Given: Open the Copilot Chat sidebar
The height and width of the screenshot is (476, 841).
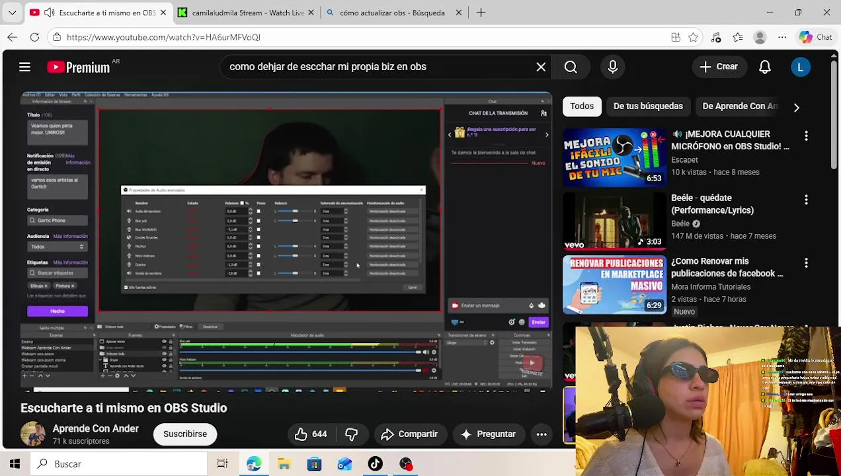Looking at the screenshot, I should 816,37.
